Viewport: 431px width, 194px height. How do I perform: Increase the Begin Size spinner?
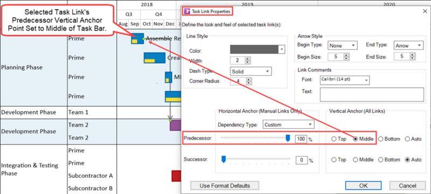pos(346,55)
